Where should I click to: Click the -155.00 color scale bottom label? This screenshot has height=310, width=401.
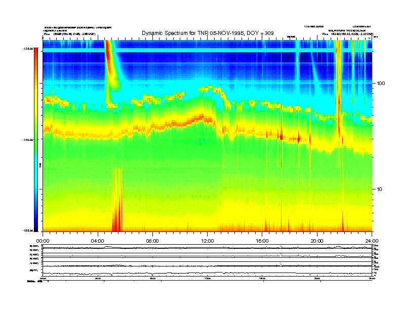click(28, 230)
